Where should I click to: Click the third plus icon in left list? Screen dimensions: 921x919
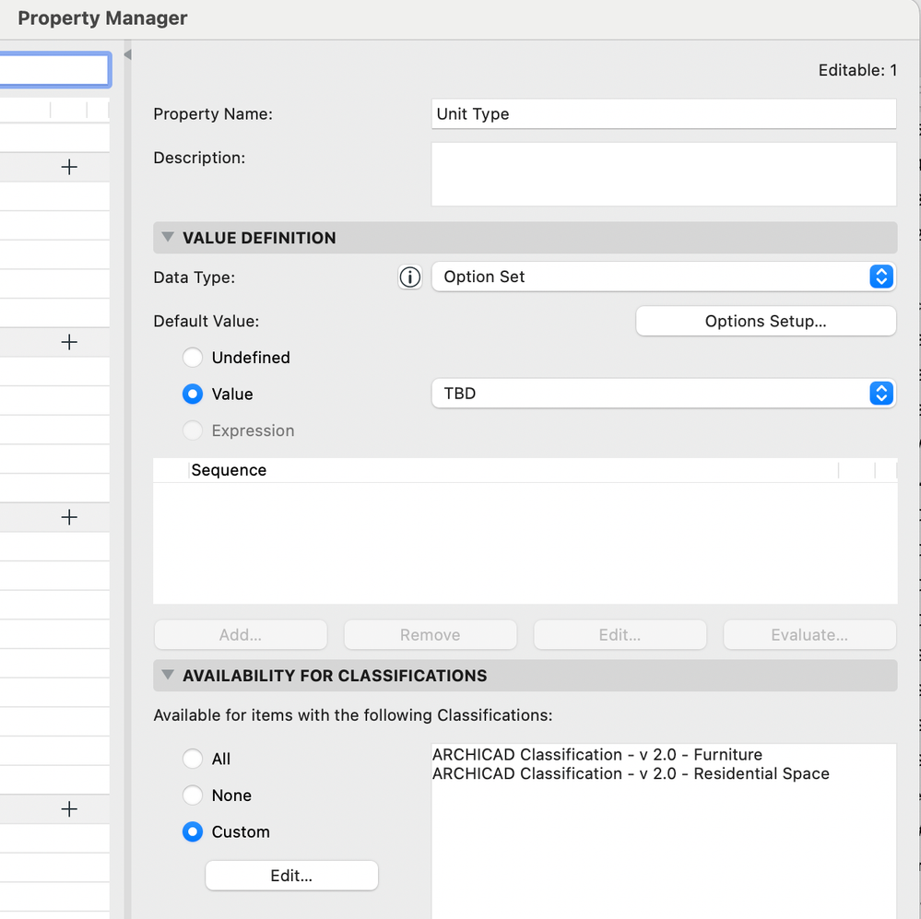point(69,517)
